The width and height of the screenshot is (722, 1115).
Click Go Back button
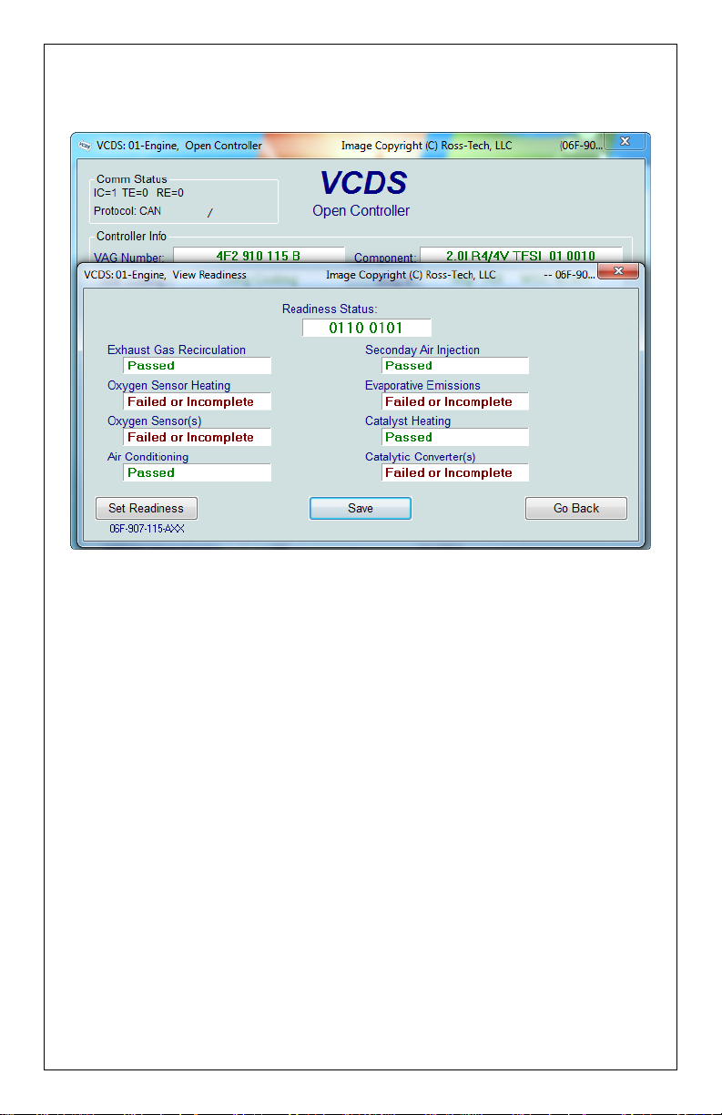tap(576, 508)
